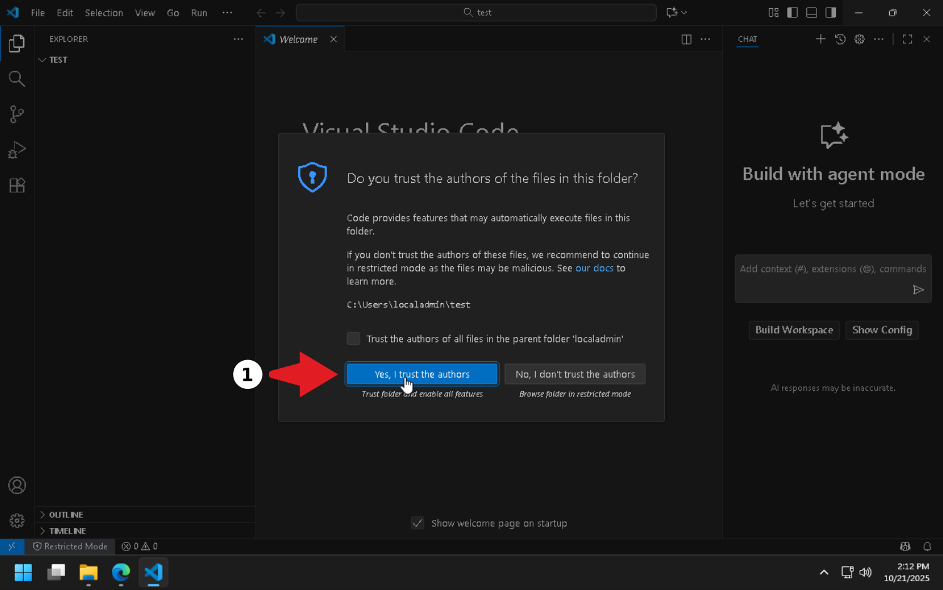
Task: Expand the OUTLINE section
Action: click(66, 515)
